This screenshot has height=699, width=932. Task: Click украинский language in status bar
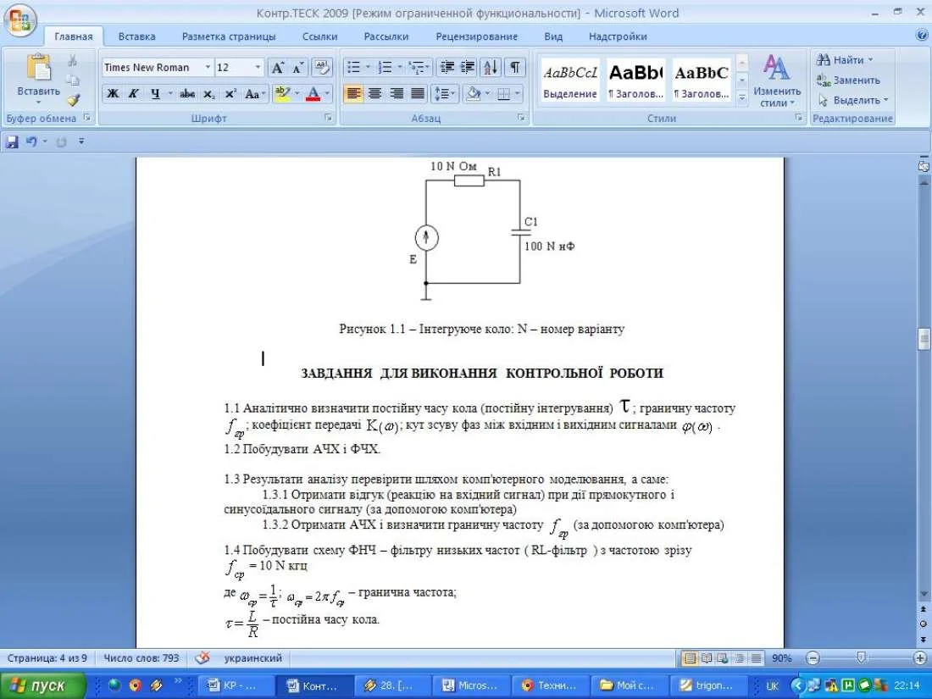point(252,658)
